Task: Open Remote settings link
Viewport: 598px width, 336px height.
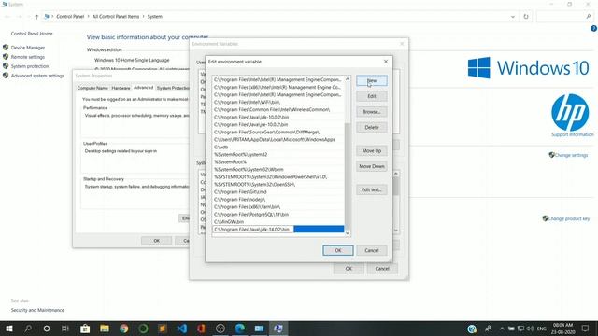Action: pos(28,57)
